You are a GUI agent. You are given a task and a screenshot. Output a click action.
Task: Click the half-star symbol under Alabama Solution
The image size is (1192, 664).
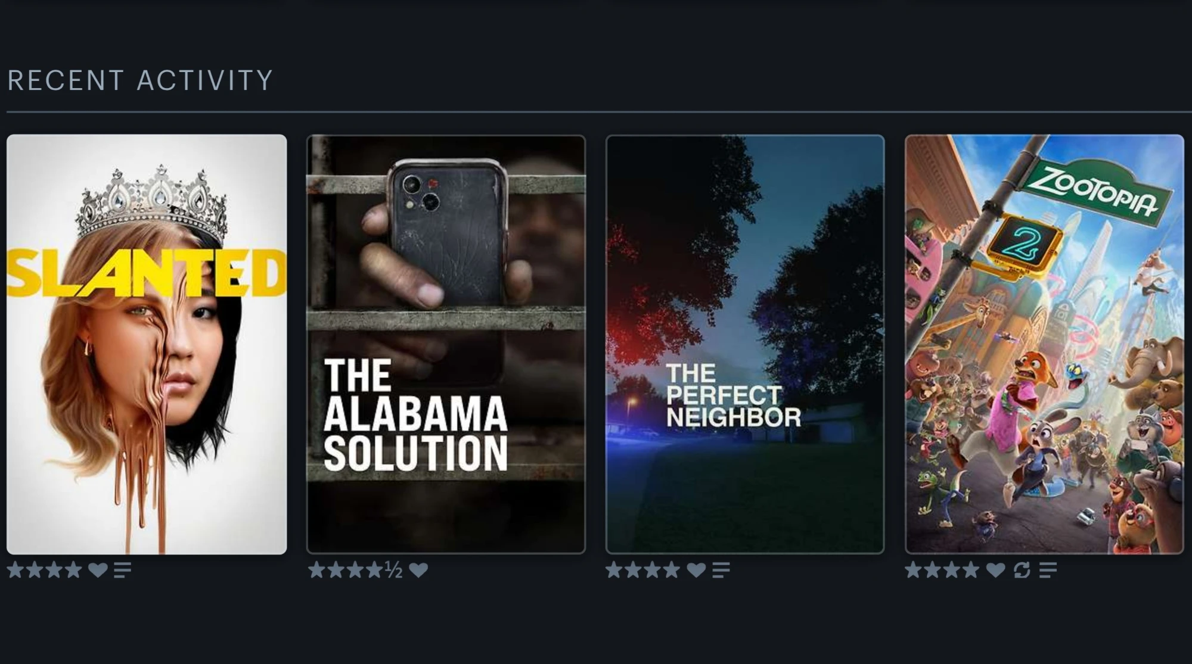pos(393,570)
